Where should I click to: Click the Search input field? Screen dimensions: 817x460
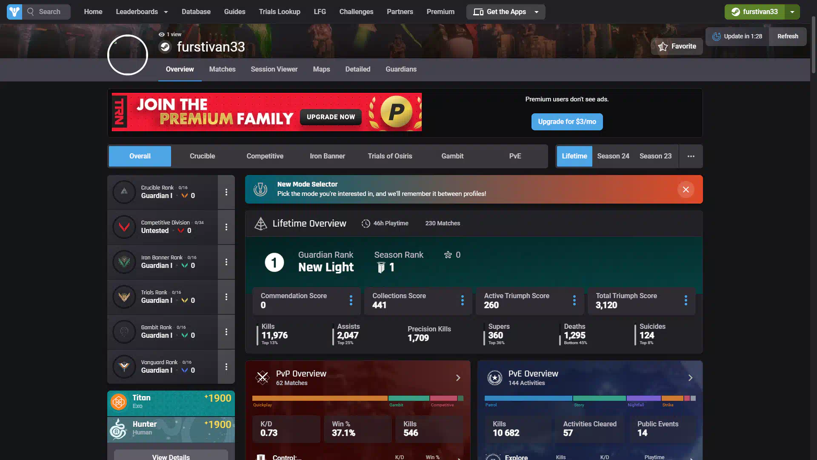pos(47,12)
